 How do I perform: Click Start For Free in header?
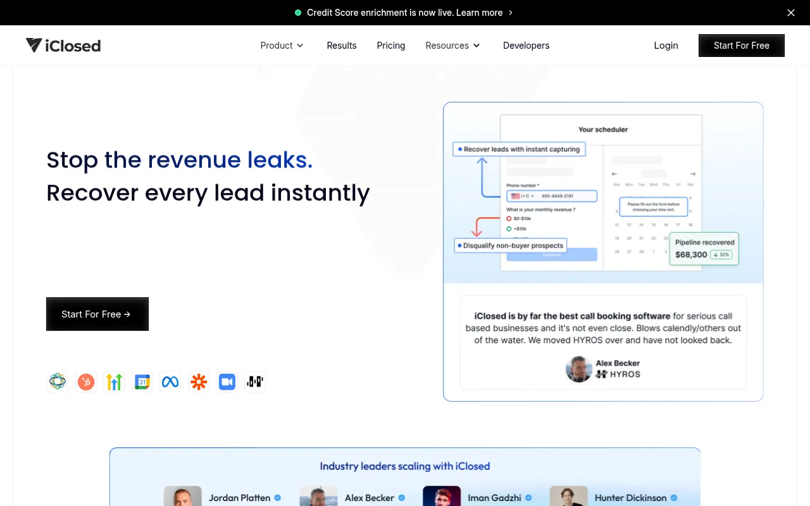click(742, 46)
